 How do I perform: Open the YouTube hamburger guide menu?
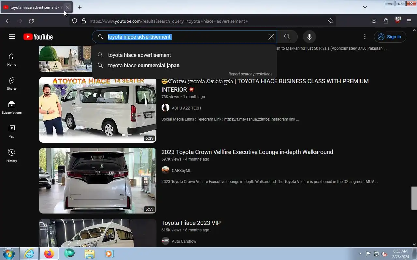[12, 37]
